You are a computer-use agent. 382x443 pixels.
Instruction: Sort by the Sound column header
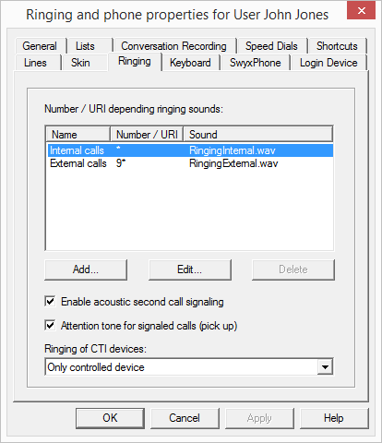click(258, 135)
